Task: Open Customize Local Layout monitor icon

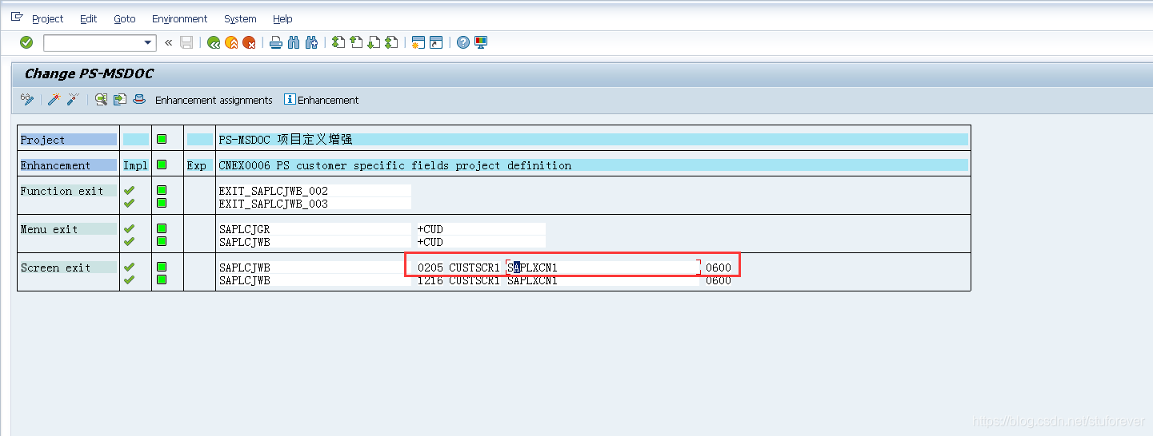Action: pyautogui.click(x=481, y=42)
